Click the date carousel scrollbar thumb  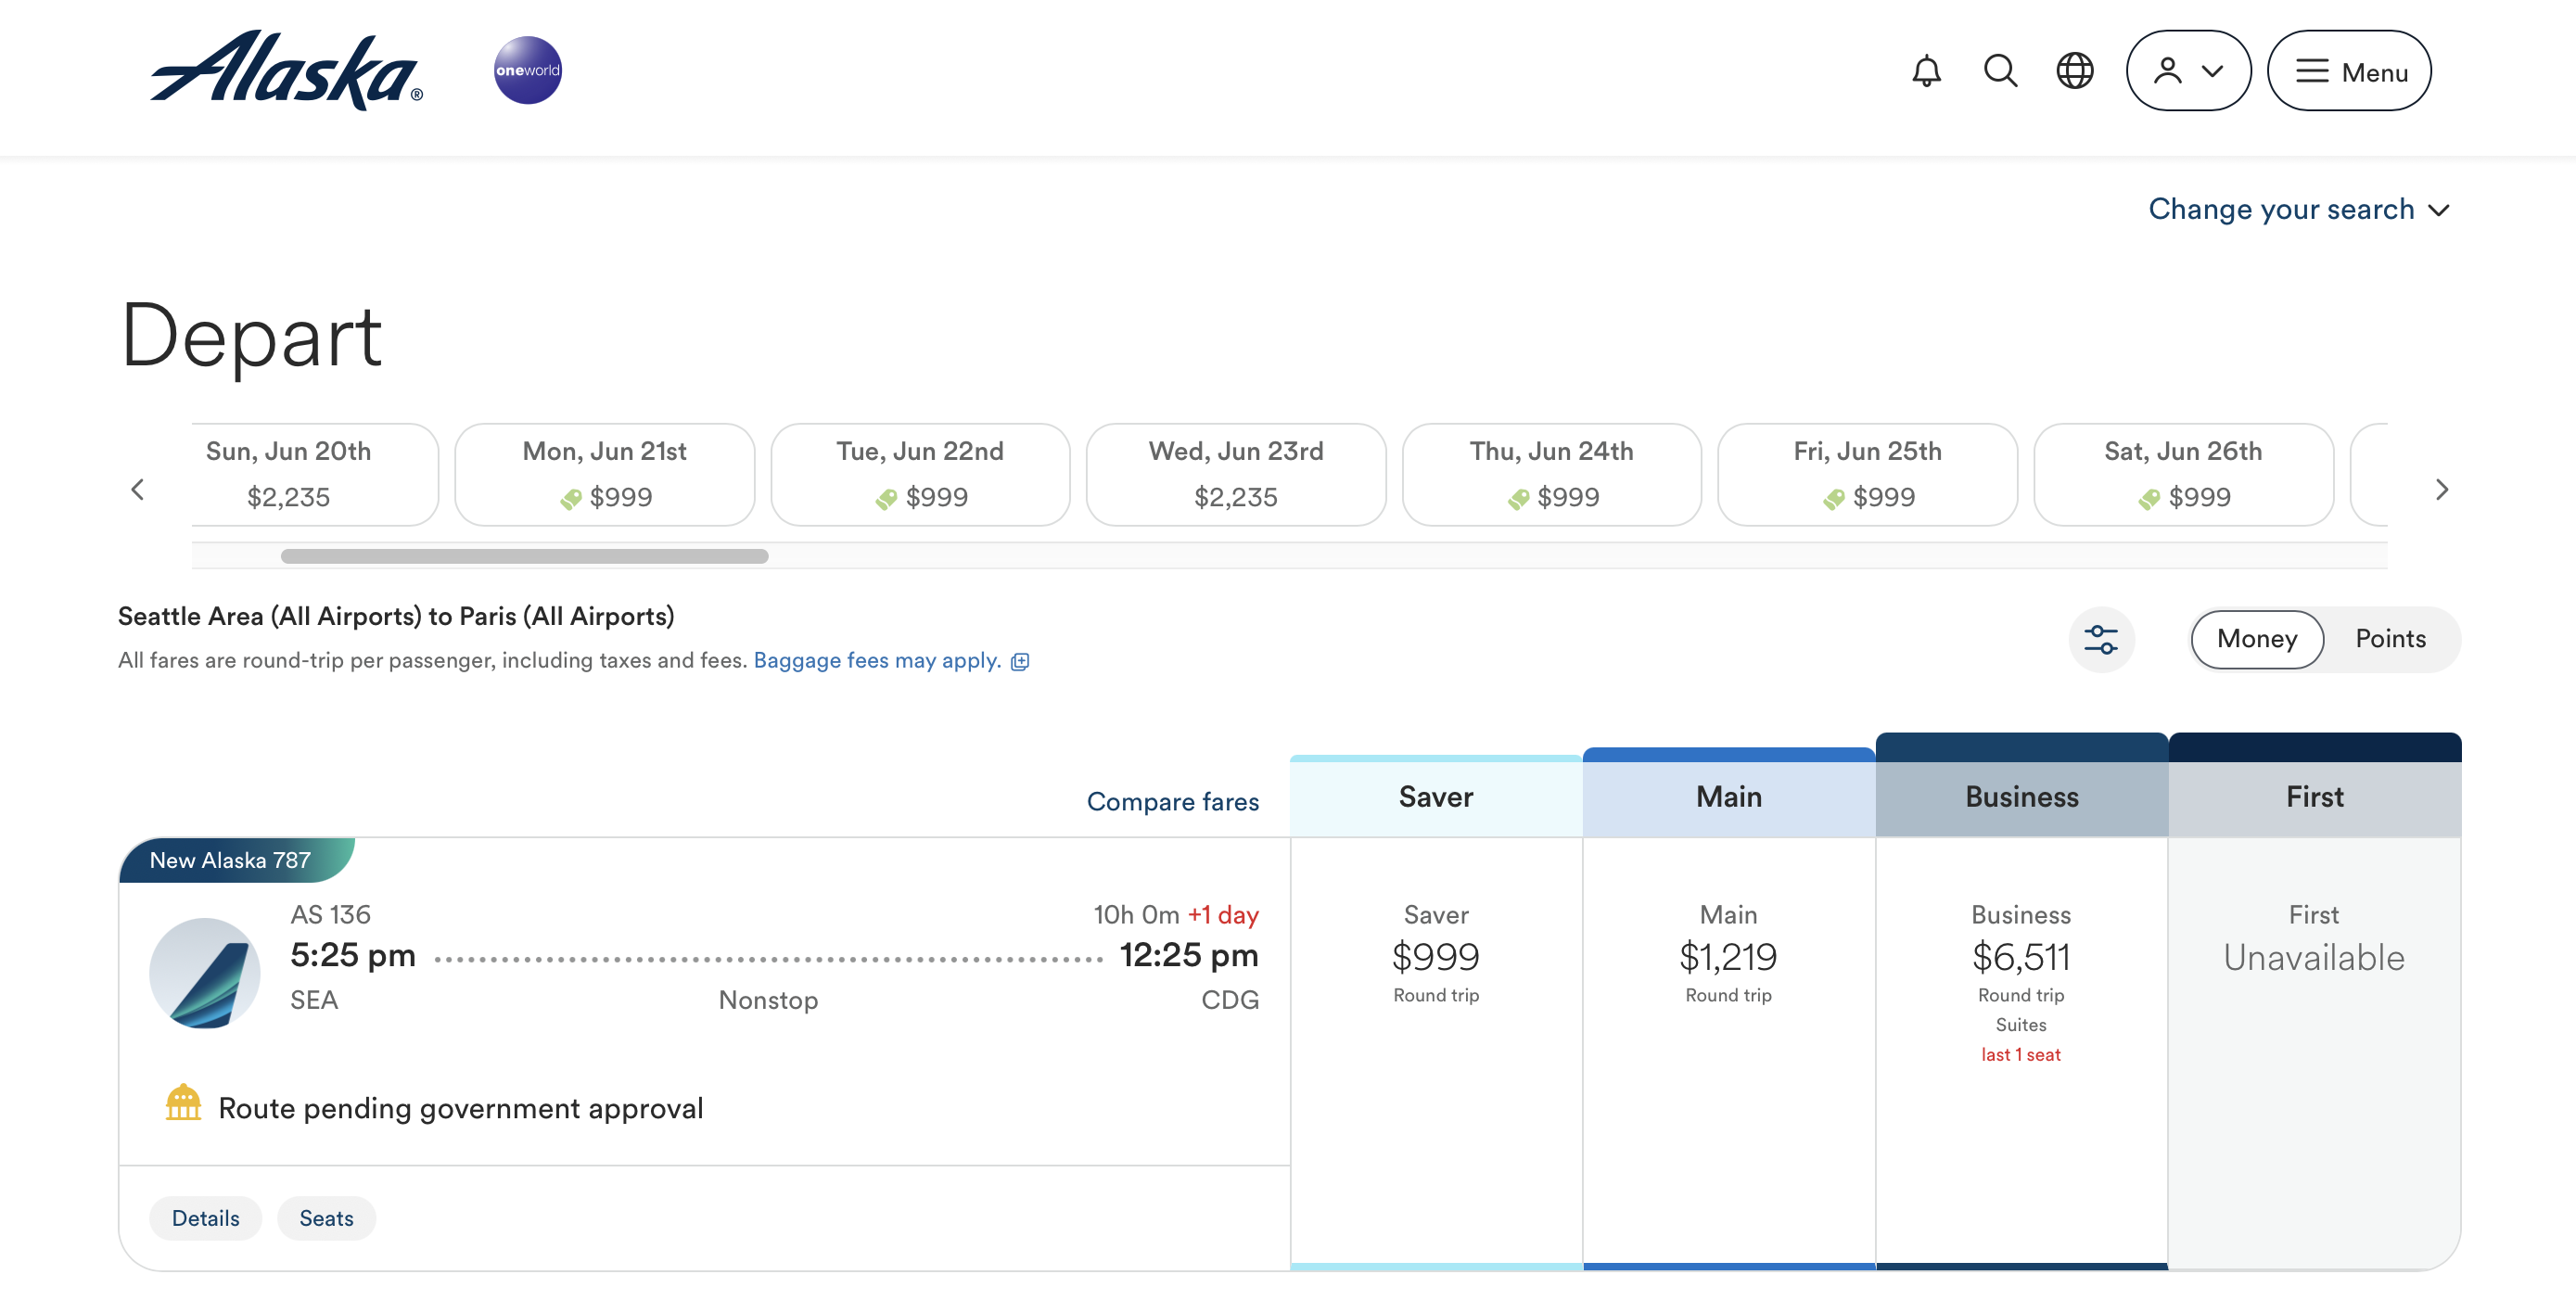[525, 556]
